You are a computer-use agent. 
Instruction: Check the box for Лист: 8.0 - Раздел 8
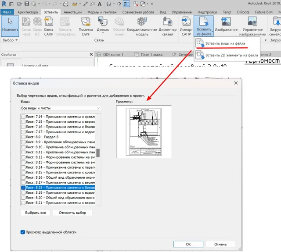[x=23, y=137]
